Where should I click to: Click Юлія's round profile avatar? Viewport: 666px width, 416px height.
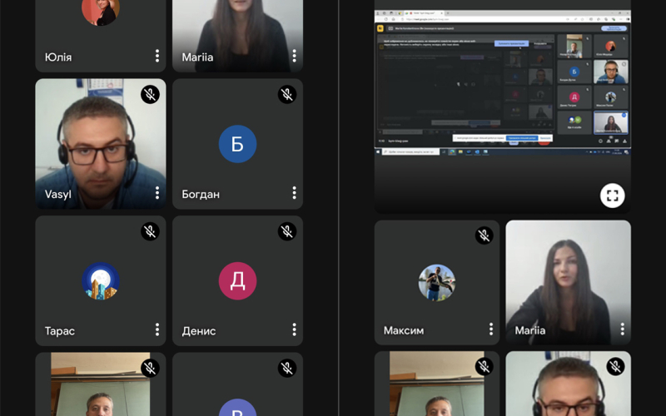click(101, 11)
